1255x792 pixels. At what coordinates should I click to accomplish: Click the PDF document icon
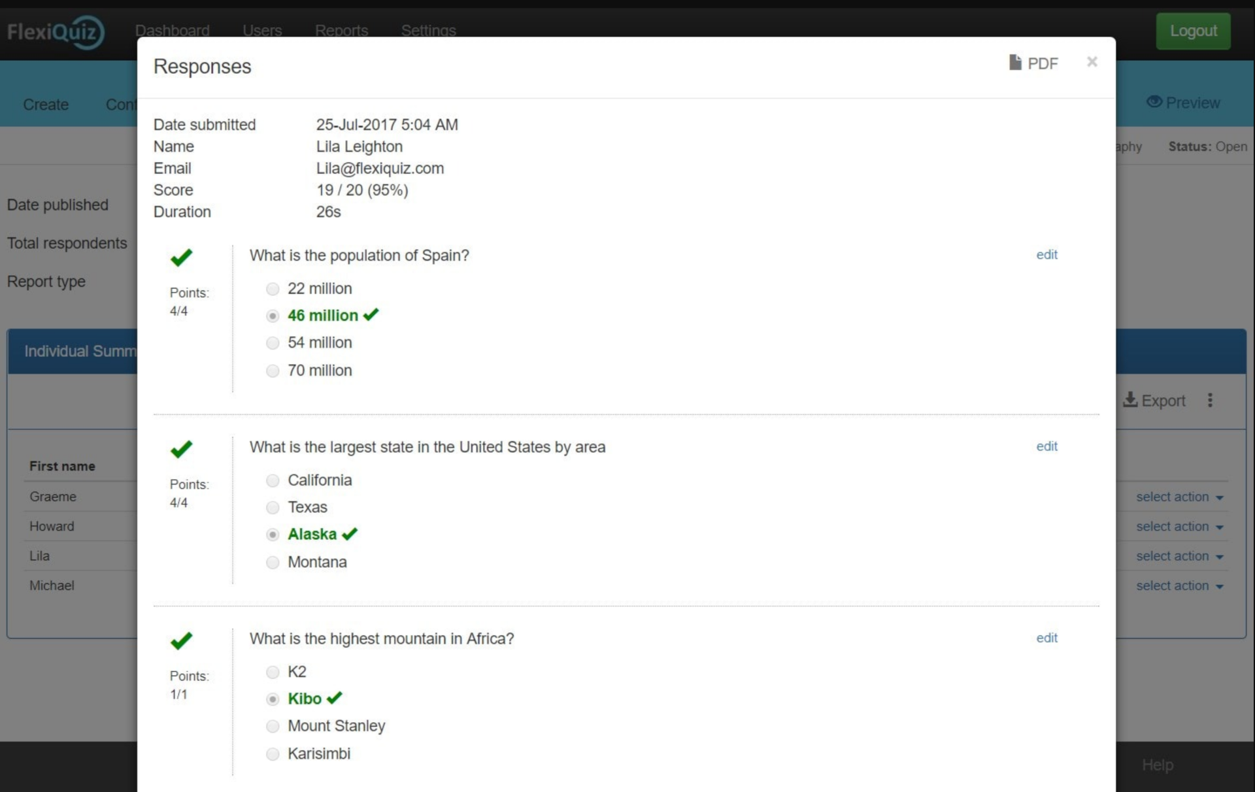[1014, 63]
